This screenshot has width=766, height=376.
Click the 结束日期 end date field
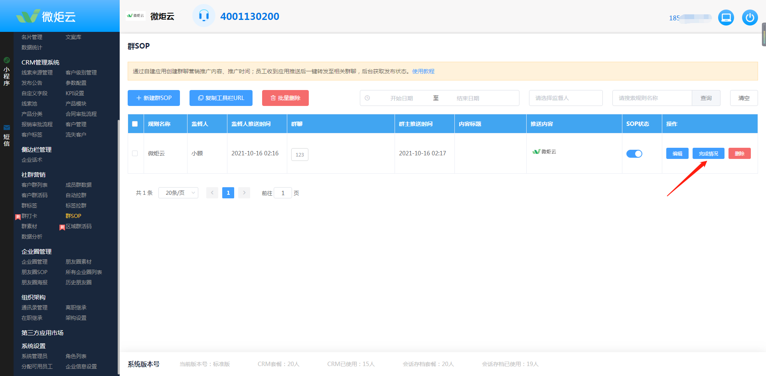[468, 98]
